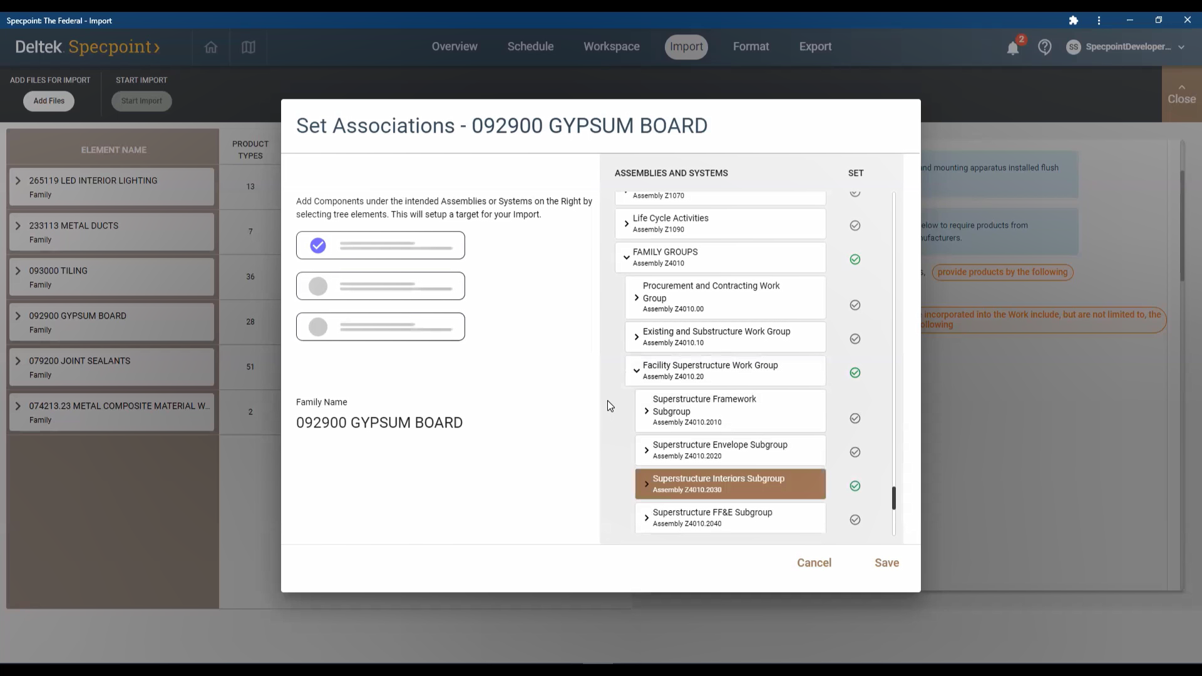Image resolution: width=1202 pixels, height=676 pixels.
Task: Toggle set checkmark for Life Cycle Activities
Action: (855, 225)
